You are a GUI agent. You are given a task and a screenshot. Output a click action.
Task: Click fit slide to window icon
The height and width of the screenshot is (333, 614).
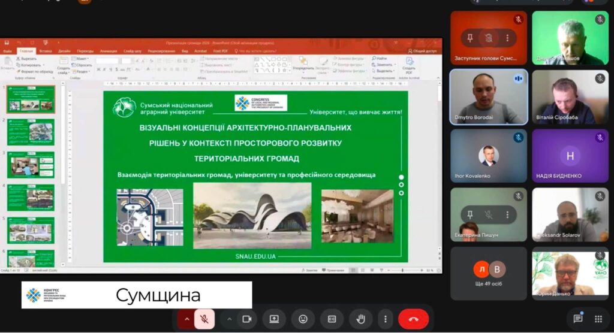[x=438, y=270]
